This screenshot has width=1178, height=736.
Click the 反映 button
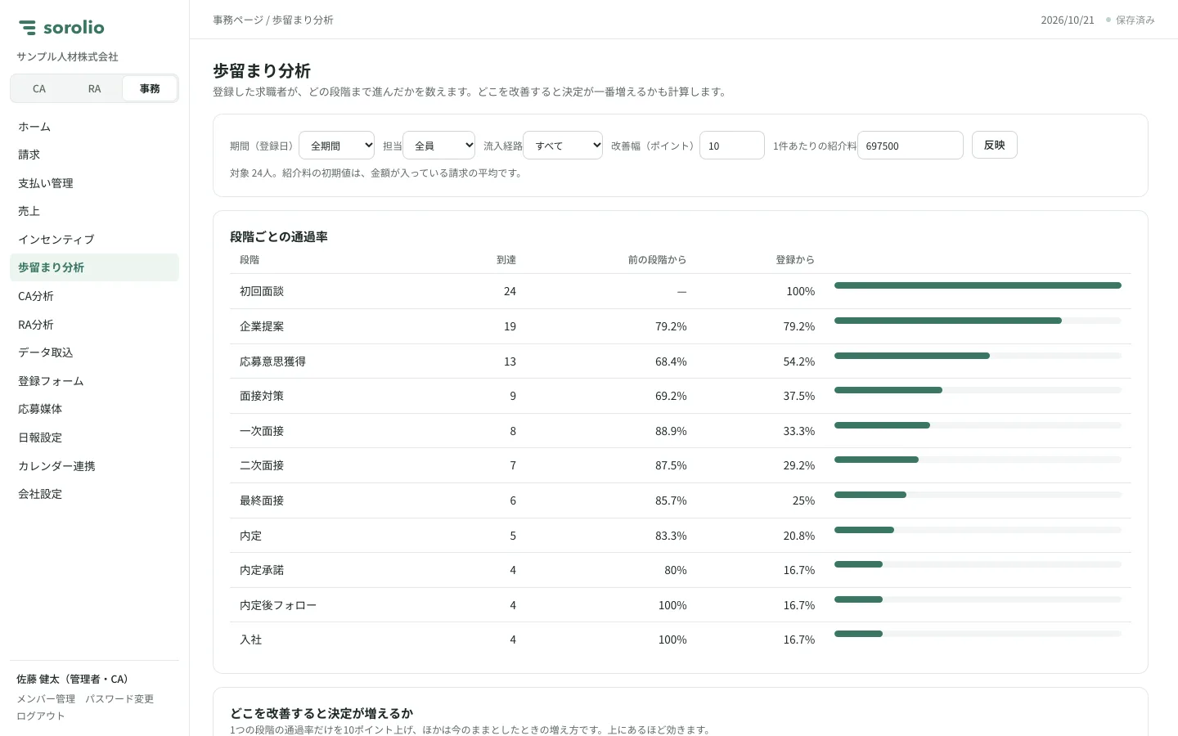(995, 145)
